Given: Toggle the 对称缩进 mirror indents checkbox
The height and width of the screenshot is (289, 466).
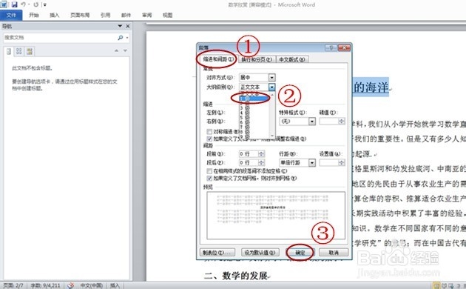Looking at the screenshot, I should coord(209,132).
